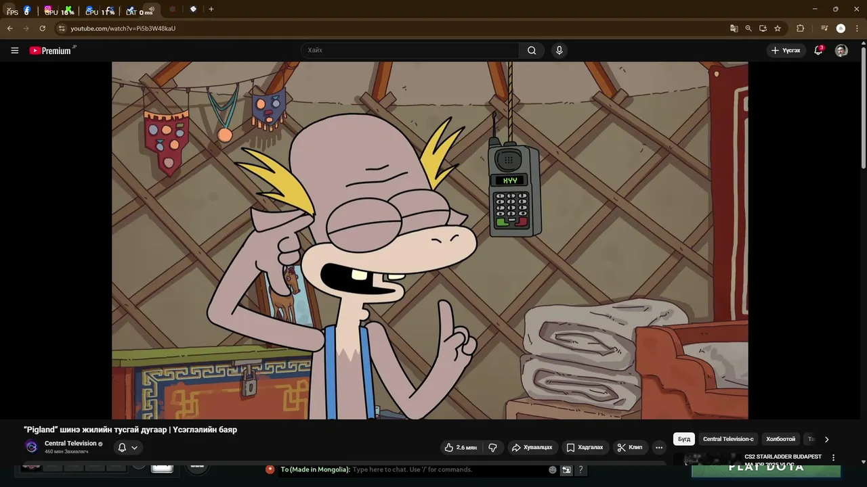This screenshot has height=487, width=867.
Task: Open the YouTube account avatar menu
Action: tap(841, 50)
